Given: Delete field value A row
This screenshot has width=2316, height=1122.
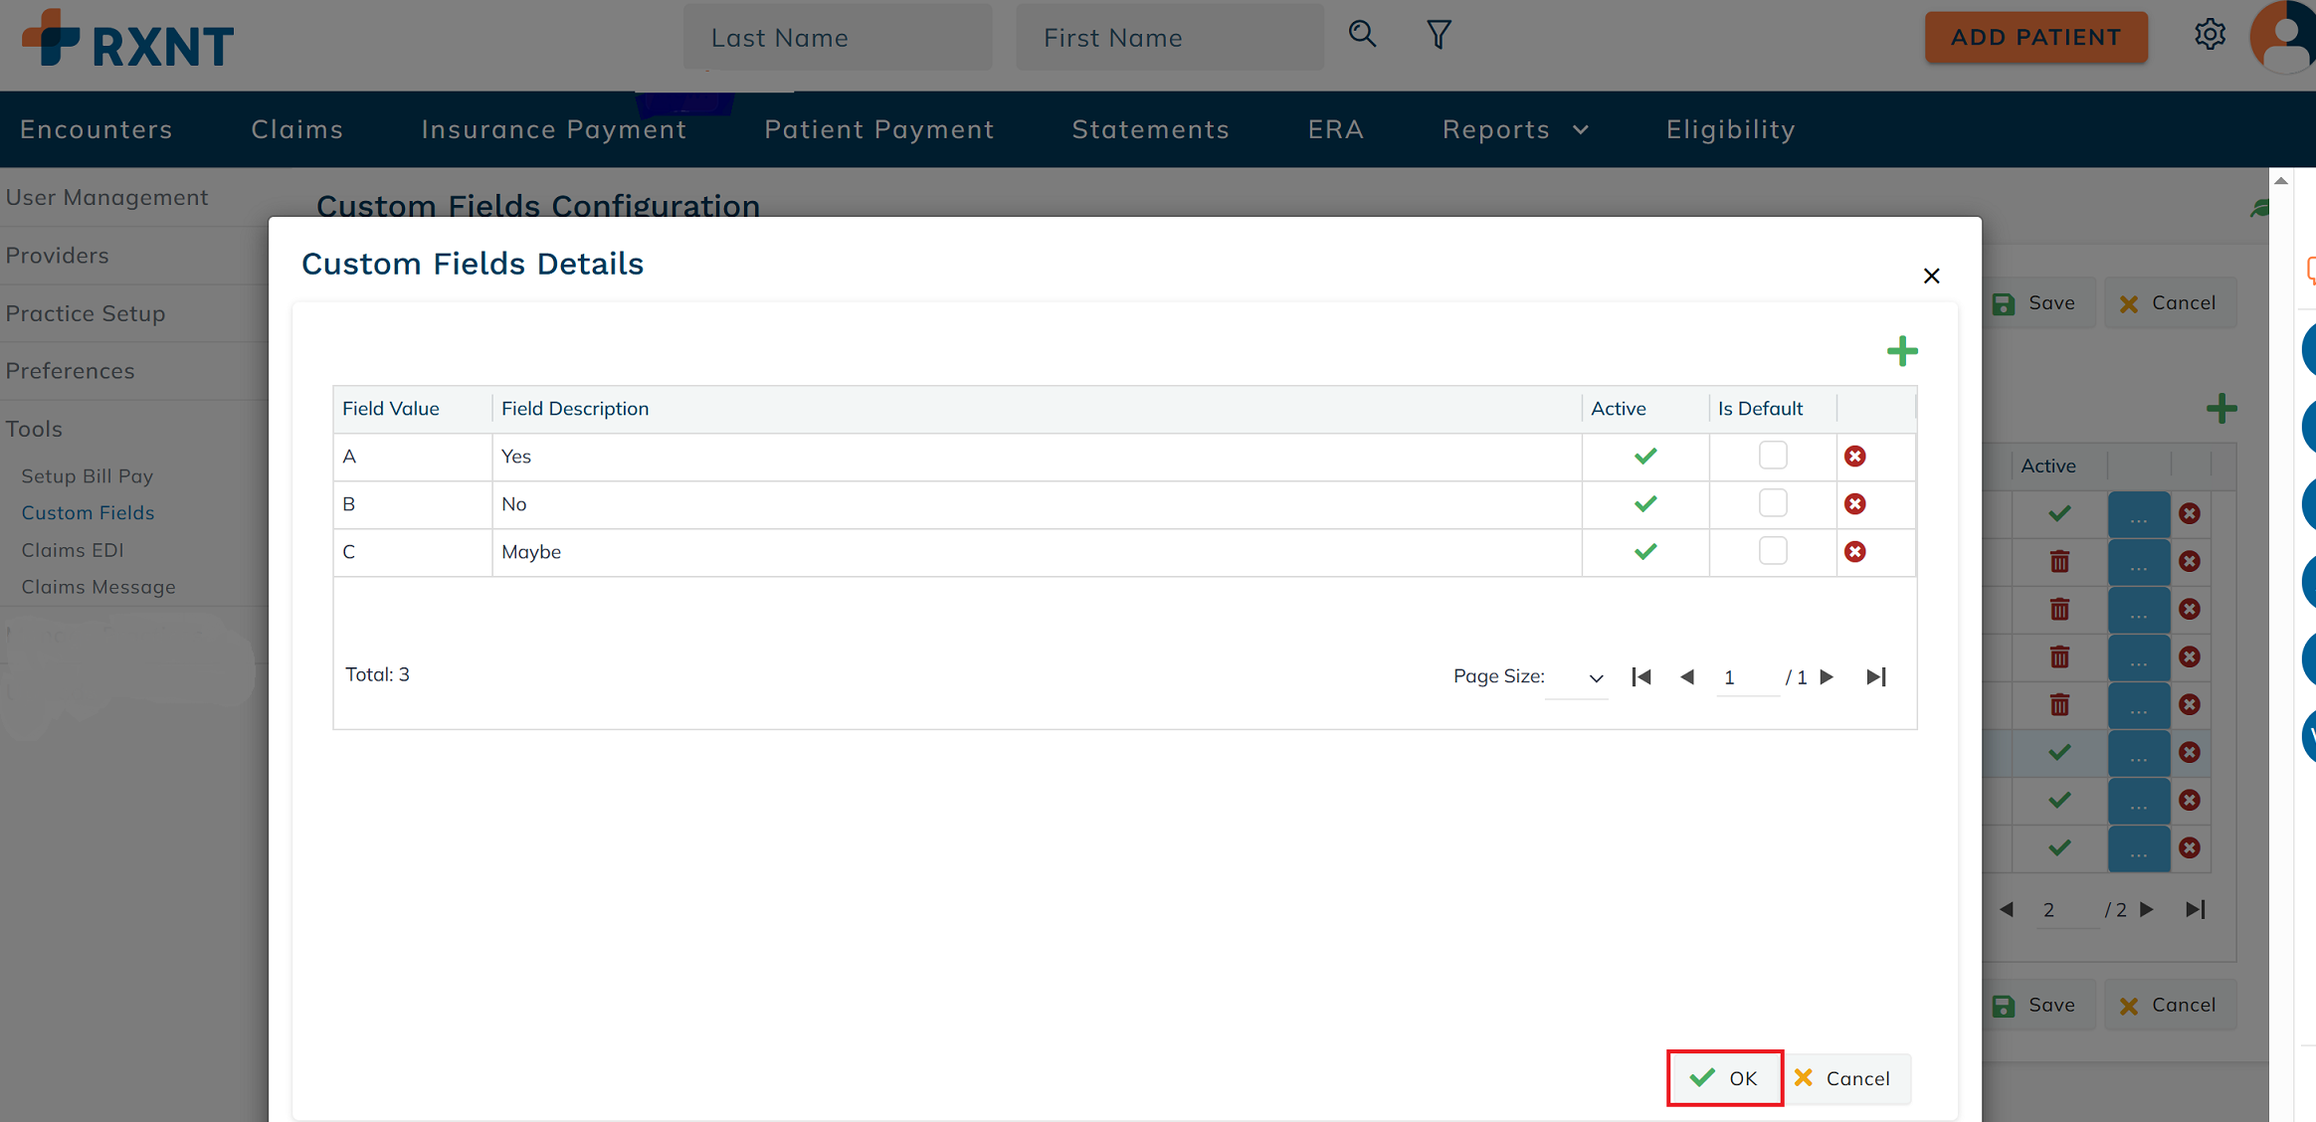Looking at the screenshot, I should 1854,457.
